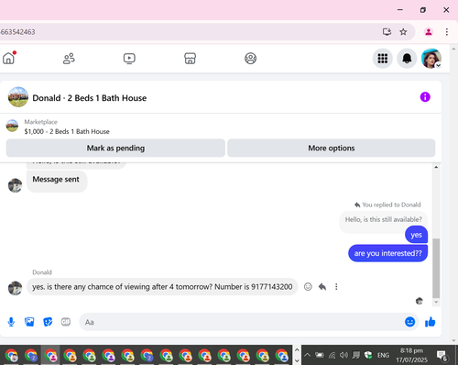458x365 pixels.
Task: Click the house thumbnail beside Donald's chat title
Action: pyautogui.click(x=18, y=97)
